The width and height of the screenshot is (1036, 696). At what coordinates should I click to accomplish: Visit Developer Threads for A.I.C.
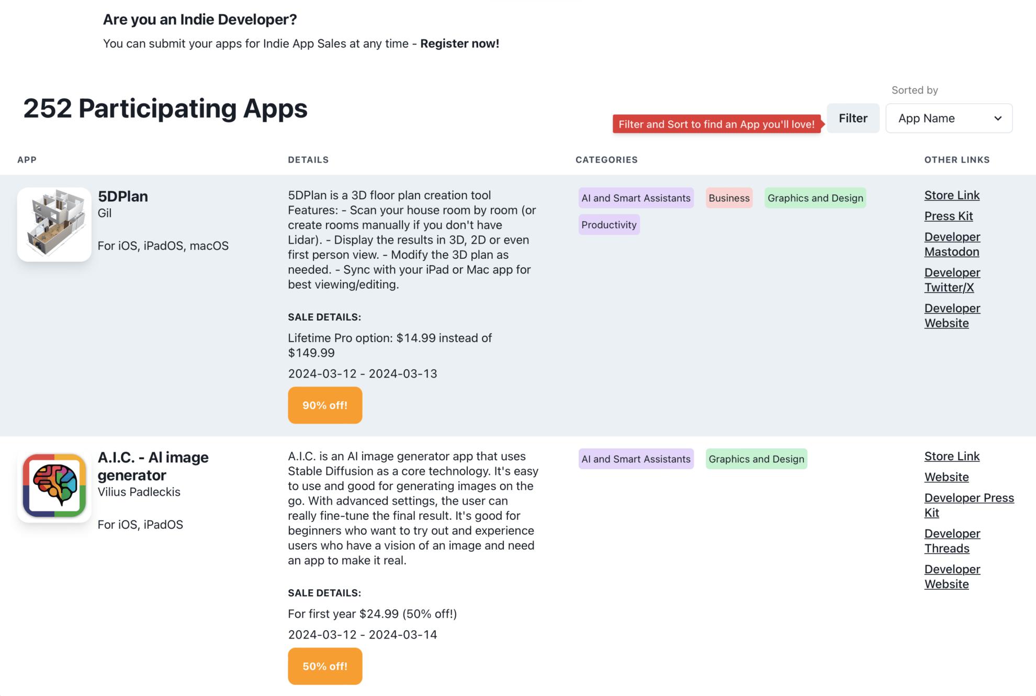pos(952,541)
